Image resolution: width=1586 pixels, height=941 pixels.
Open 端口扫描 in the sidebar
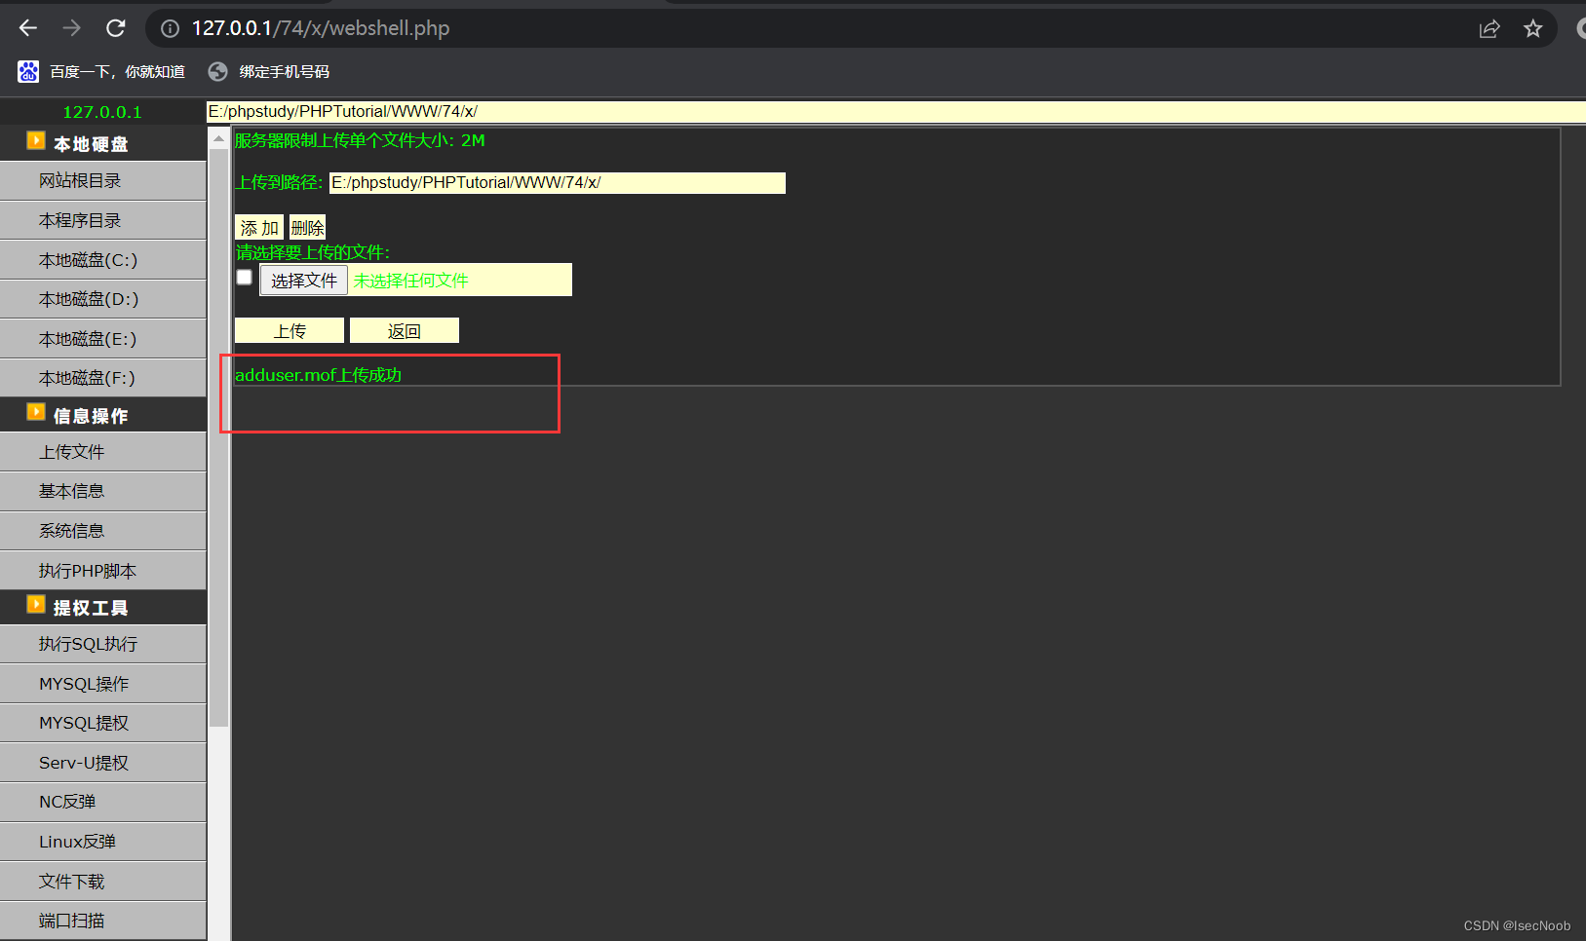pyautogui.click(x=103, y=921)
